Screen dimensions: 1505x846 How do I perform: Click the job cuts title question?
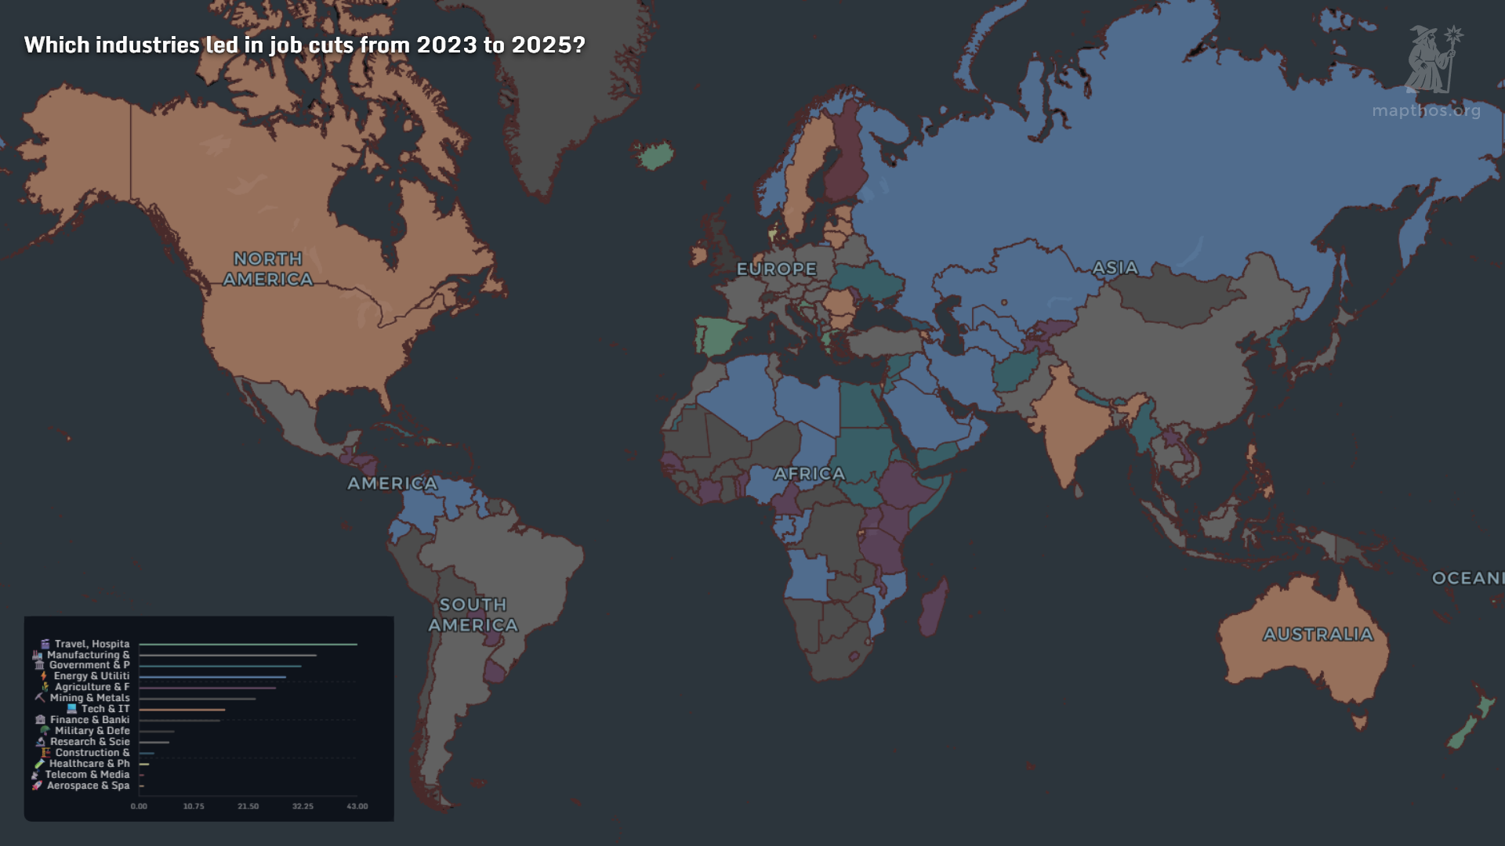[305, 46]
